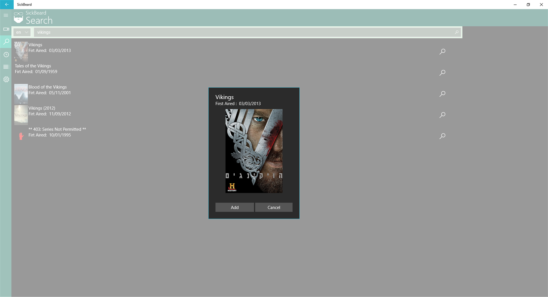
Task: Select 'Tales of the Vikings' result title
Action: (x=33, y=66)
